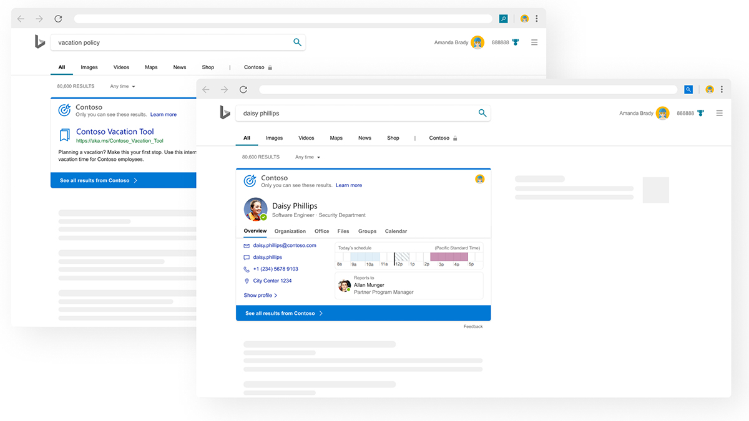Image resolution: width=749 pixels, height=421 pixels.
Task: Select News tab in rear window
Action: (x=180, y=67)
